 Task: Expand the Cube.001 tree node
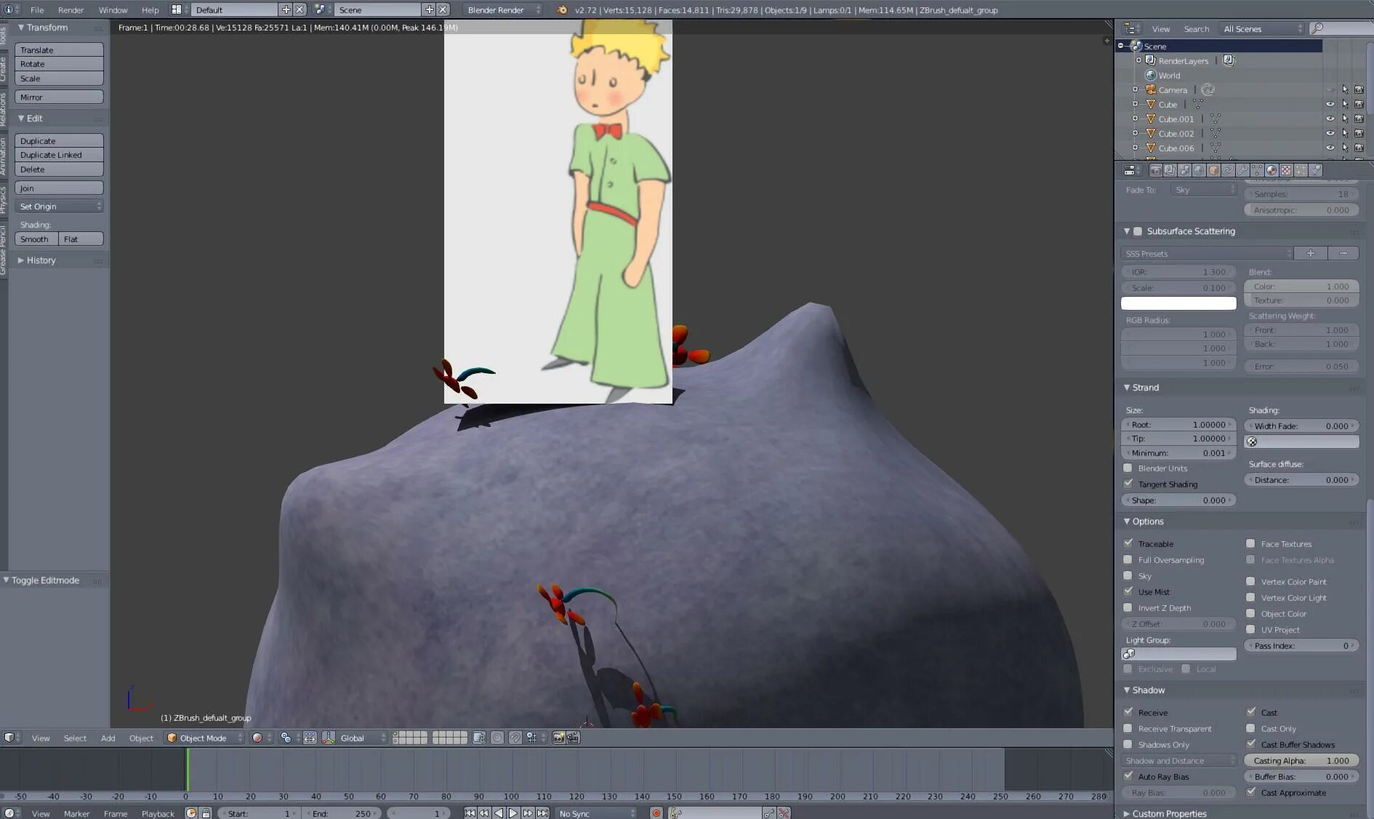pos(1136,119)
